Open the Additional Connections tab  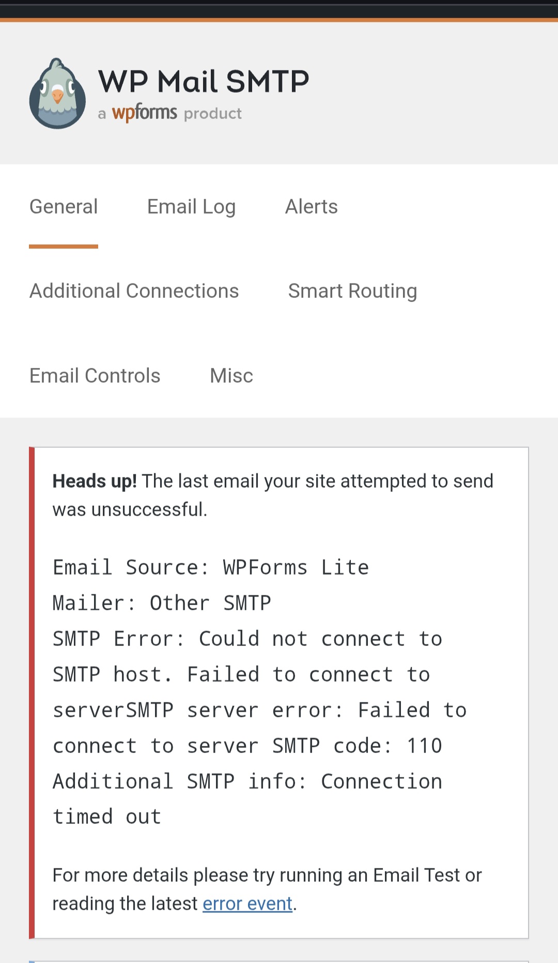click(134, 291)
